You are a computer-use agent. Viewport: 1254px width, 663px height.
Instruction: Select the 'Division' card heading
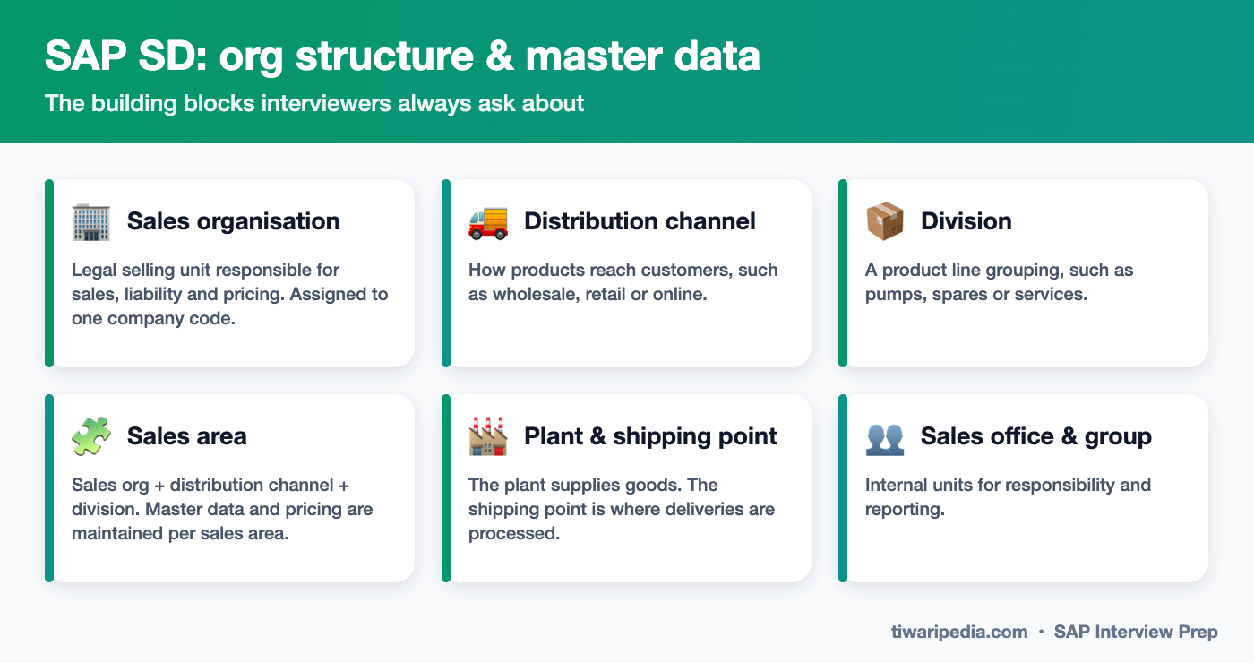pos(966,221)
